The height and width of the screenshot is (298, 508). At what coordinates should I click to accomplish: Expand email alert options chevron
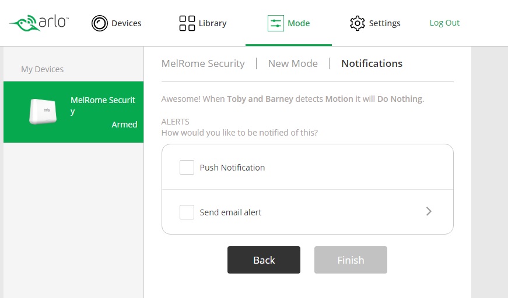point(429,211)
